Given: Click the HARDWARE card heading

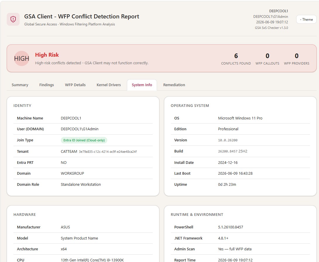Looking at the screenshot, I should [25, 215].
